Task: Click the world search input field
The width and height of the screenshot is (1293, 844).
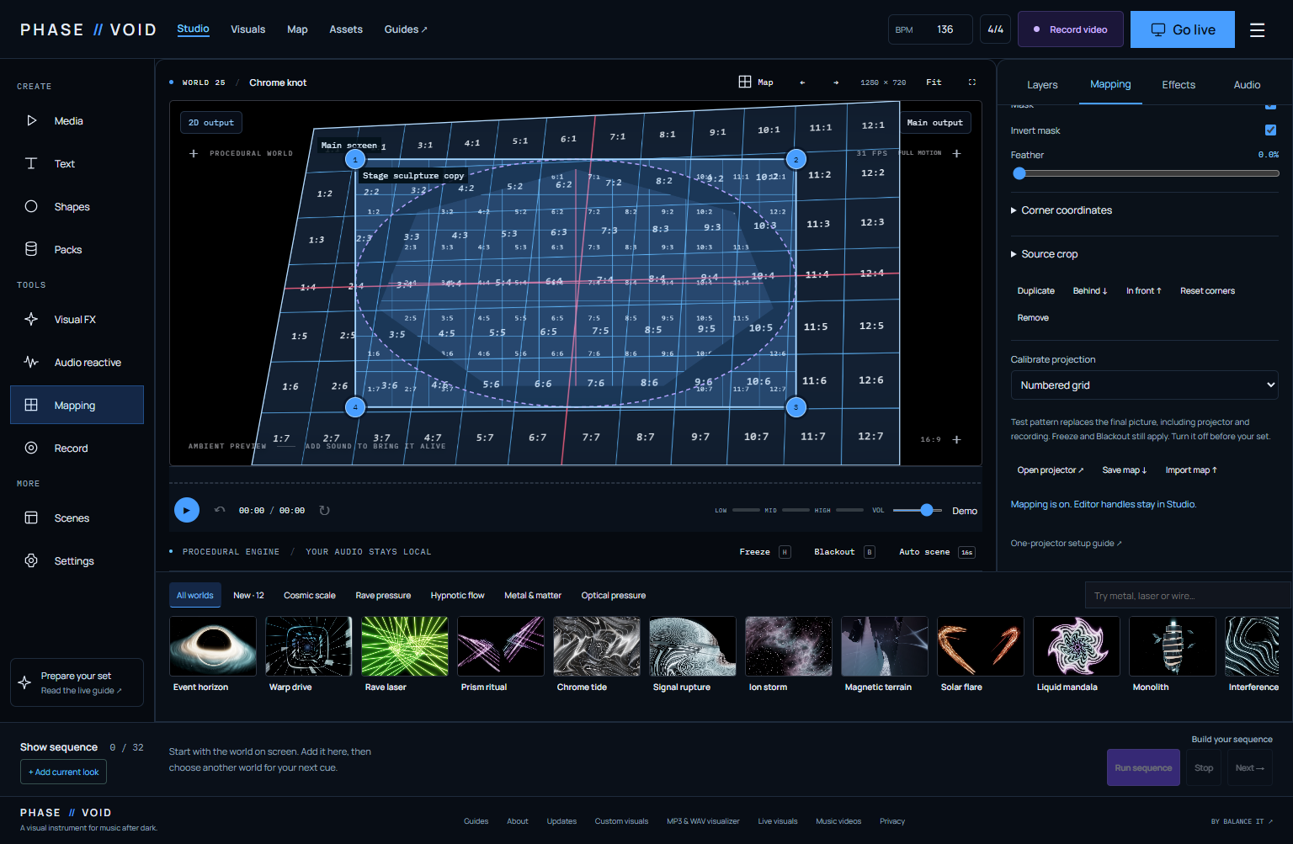Action: (1187, 596)
